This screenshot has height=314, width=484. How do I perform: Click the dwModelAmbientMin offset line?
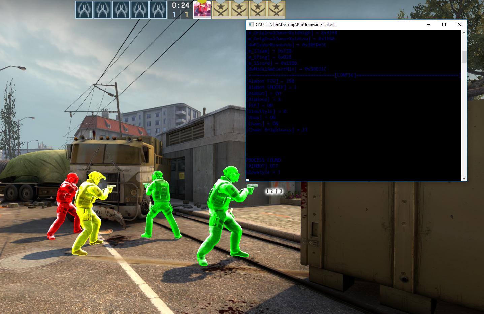tap(287, 69)
